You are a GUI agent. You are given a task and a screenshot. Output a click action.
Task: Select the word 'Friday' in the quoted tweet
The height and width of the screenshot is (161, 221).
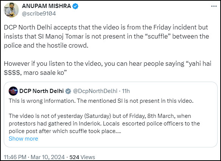click(x=137, y=116)
